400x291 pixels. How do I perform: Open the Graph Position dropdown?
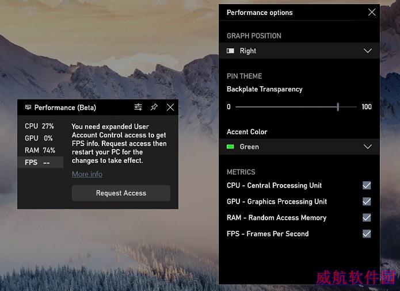click(x=299, y=51)
